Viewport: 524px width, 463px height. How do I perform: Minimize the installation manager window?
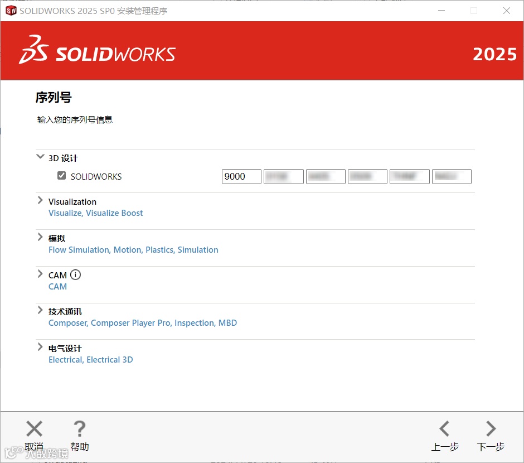(441, 11)
